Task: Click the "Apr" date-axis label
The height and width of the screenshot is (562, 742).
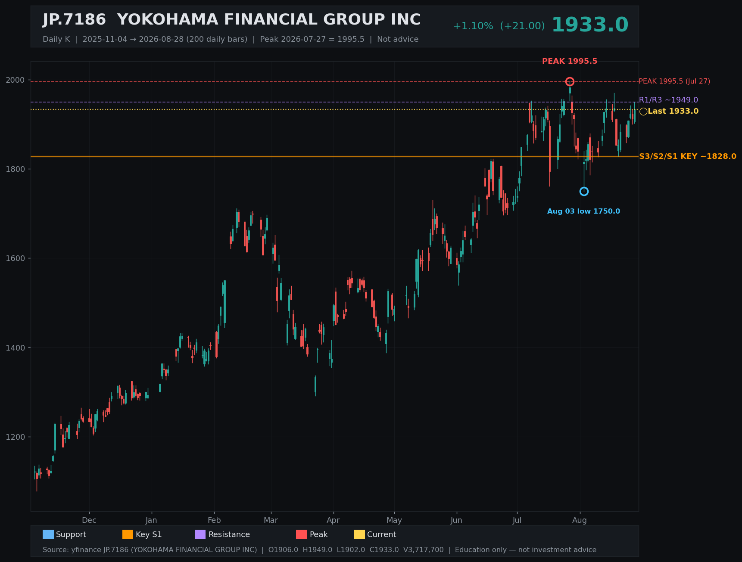Action: (333, 520)
